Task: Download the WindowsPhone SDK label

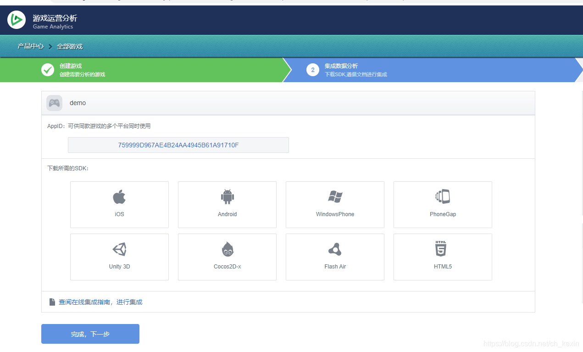Action: coord(335,214)
